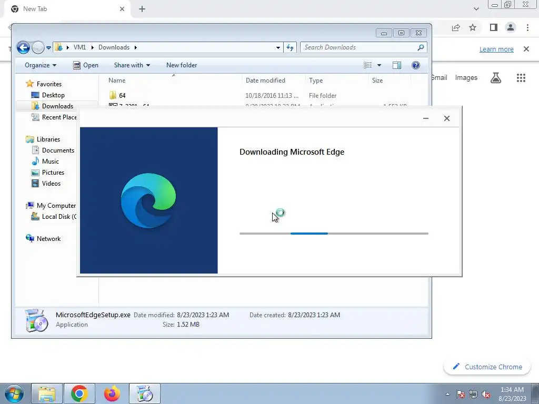Click VM1 in the address breadcrumb

tap(79, 47)
